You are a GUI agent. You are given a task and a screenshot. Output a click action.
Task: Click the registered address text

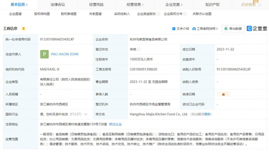[73, 124]
